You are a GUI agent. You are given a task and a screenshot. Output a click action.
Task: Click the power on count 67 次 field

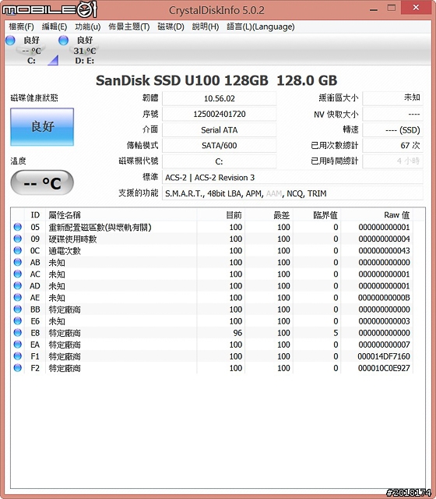[x=392, y=146]
